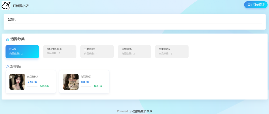Click the ¥8.88 price

[x=85, y=82]
